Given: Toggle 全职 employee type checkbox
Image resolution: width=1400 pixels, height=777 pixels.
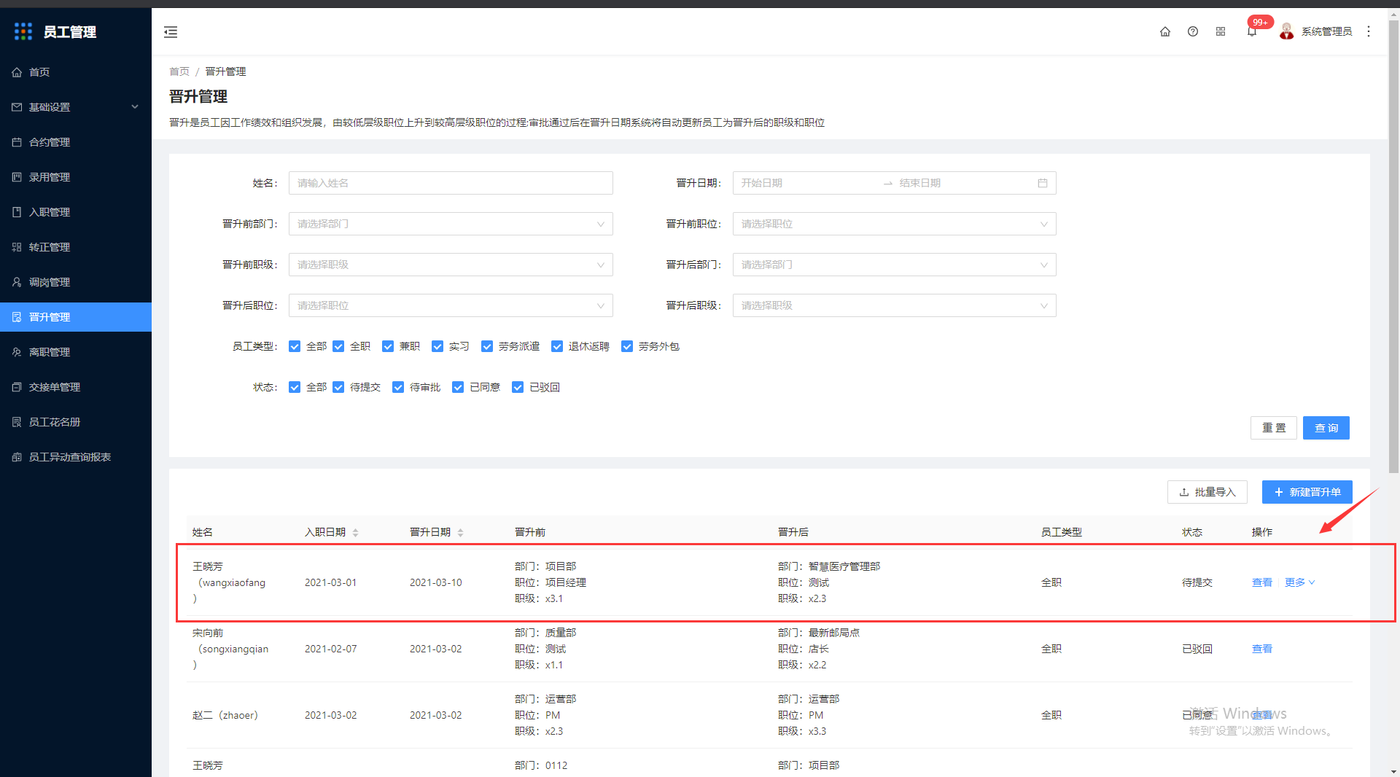Looking at the screenshot, I should (338, 346).
